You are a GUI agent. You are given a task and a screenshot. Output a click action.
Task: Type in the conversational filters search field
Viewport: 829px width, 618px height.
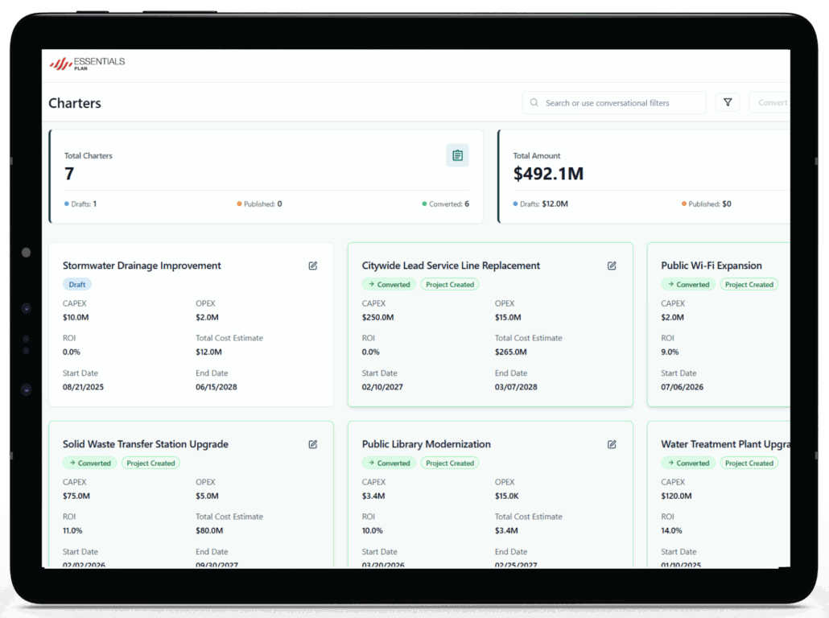[620, 103]
